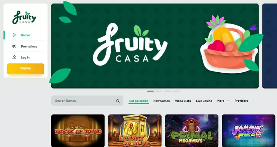Click the Games play triangle icon
This screenshot has height=147, width=277.
pos(14,35)
